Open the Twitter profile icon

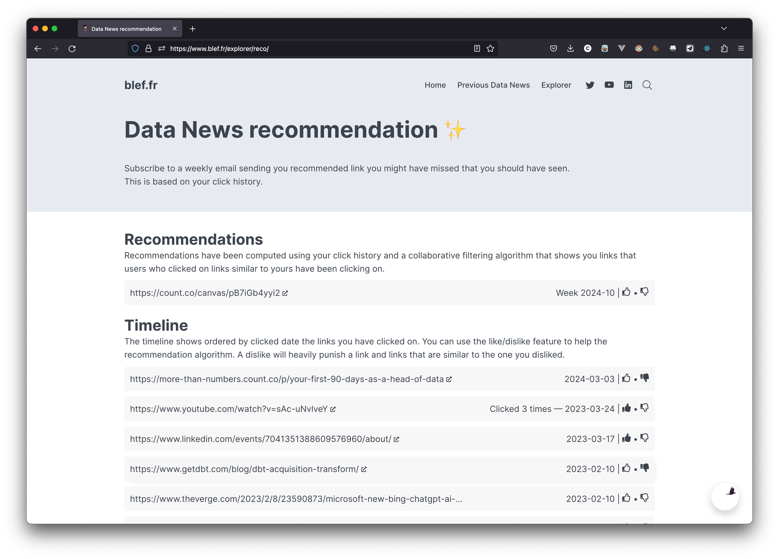(590, 85)
